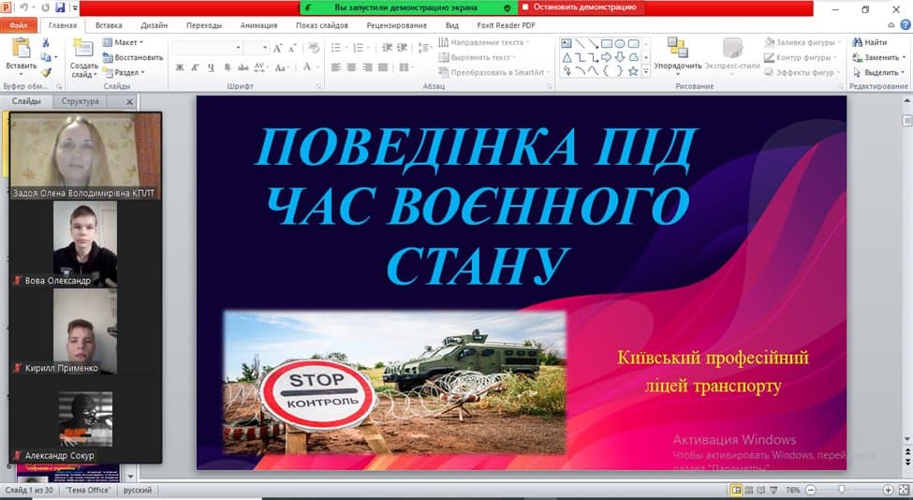Click the Save floppy disk icon
Viewport: 913px width, 500px height.
pos(60,8)
